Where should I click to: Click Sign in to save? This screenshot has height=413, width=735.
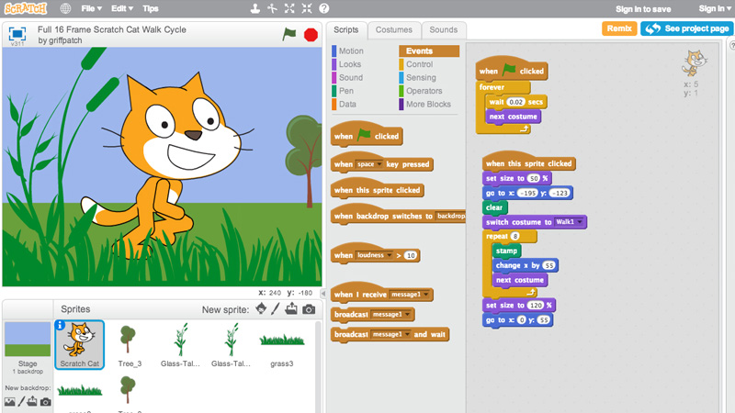pos(643,9)
